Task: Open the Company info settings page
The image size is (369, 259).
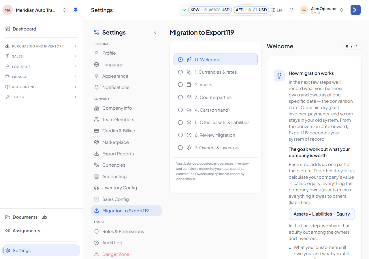Action: click(x=126, y=108)
